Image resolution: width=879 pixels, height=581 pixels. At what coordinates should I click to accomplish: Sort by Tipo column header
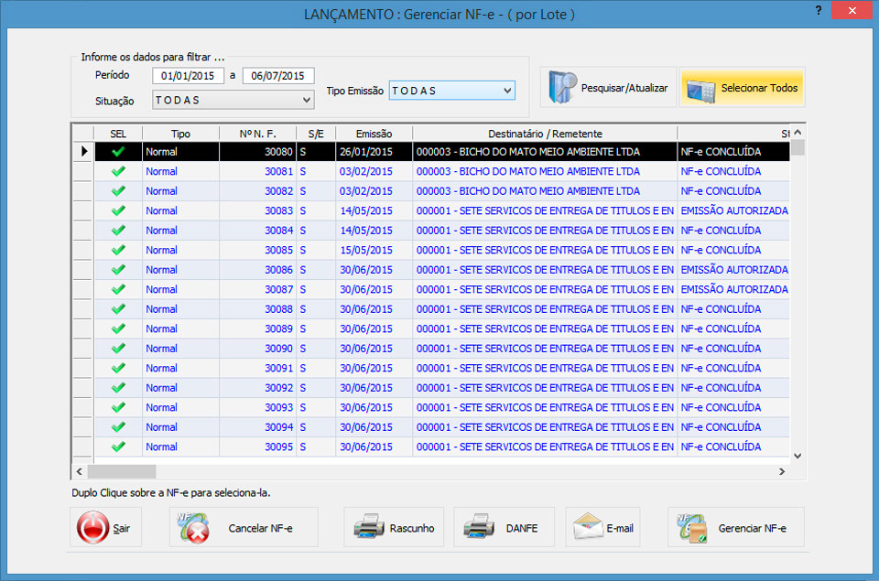click(x=180, y=134)
